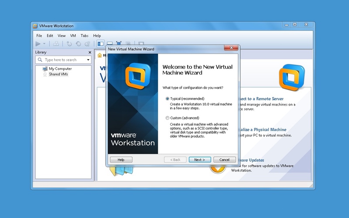Close the wizard with the red X
Image resolution: width=349 pixels, height=218 pixels.
(x=231, y=48)
